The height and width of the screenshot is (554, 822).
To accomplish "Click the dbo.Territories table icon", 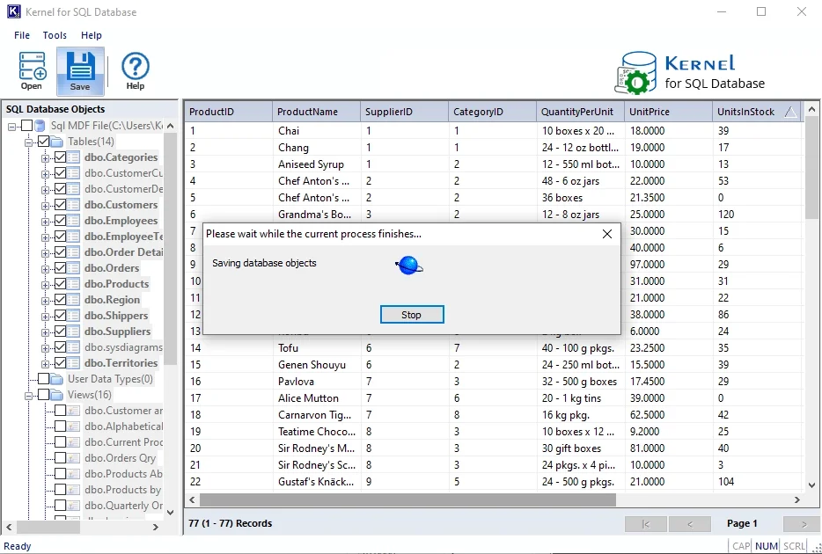I will click(74, 363).
